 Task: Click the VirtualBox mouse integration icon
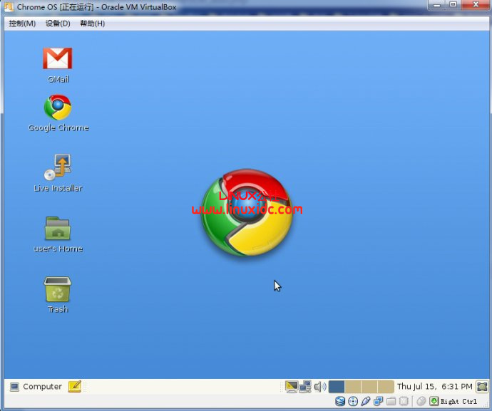point(421,401)
